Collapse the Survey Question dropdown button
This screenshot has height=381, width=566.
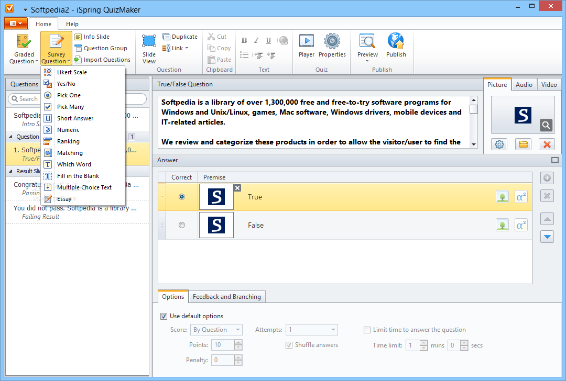click(56, 48)
